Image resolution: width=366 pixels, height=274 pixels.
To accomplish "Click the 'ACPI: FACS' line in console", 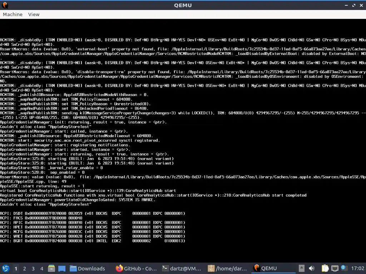I will click(41, 218).
